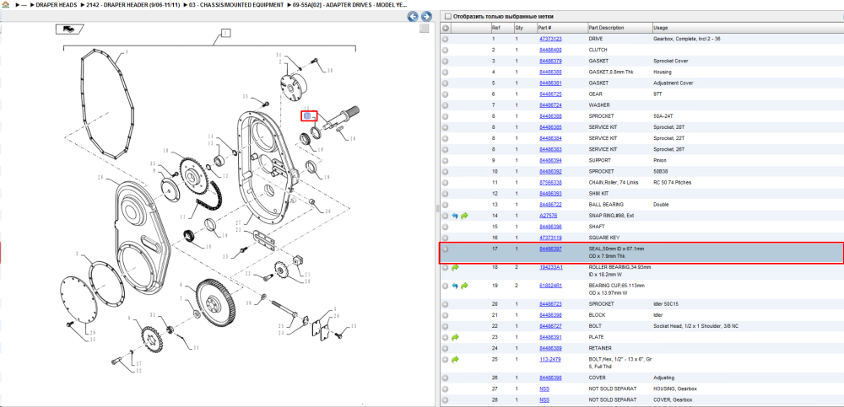
Task: Click the green arrow on ROLLER BEARING row
Action: 455,267
